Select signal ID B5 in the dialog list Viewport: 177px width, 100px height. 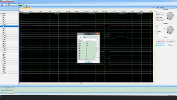point(80,55)
